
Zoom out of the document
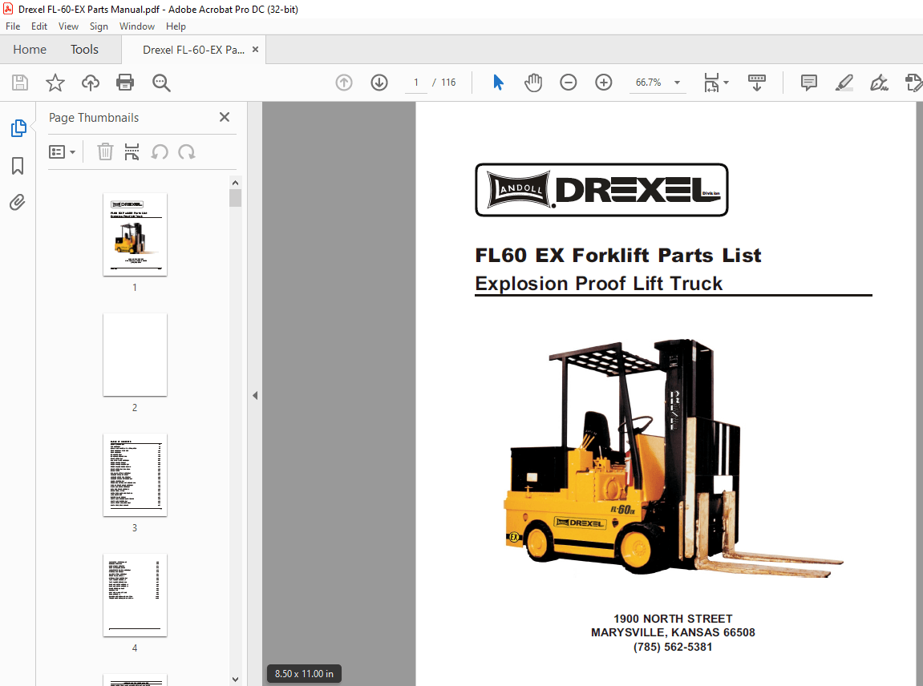[x=568, y=83]
